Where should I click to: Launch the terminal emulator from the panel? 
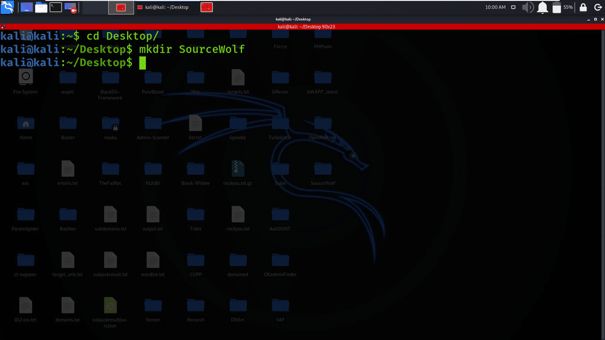[x=56, y=7]
